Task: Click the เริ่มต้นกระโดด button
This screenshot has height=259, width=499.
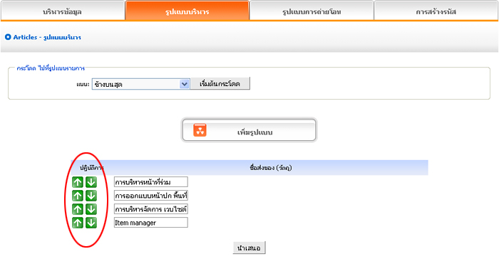Action: coord(220,84)
